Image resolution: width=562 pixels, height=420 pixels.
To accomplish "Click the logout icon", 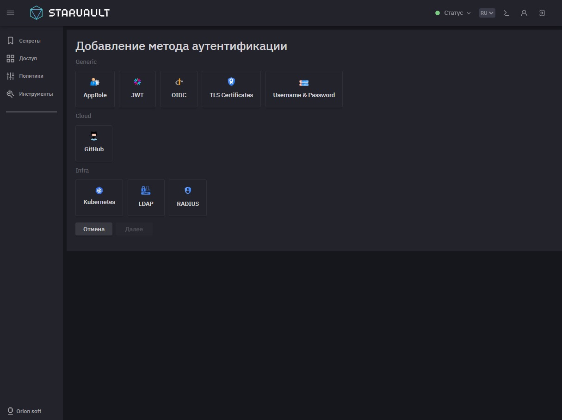I will tap(542, 13).
